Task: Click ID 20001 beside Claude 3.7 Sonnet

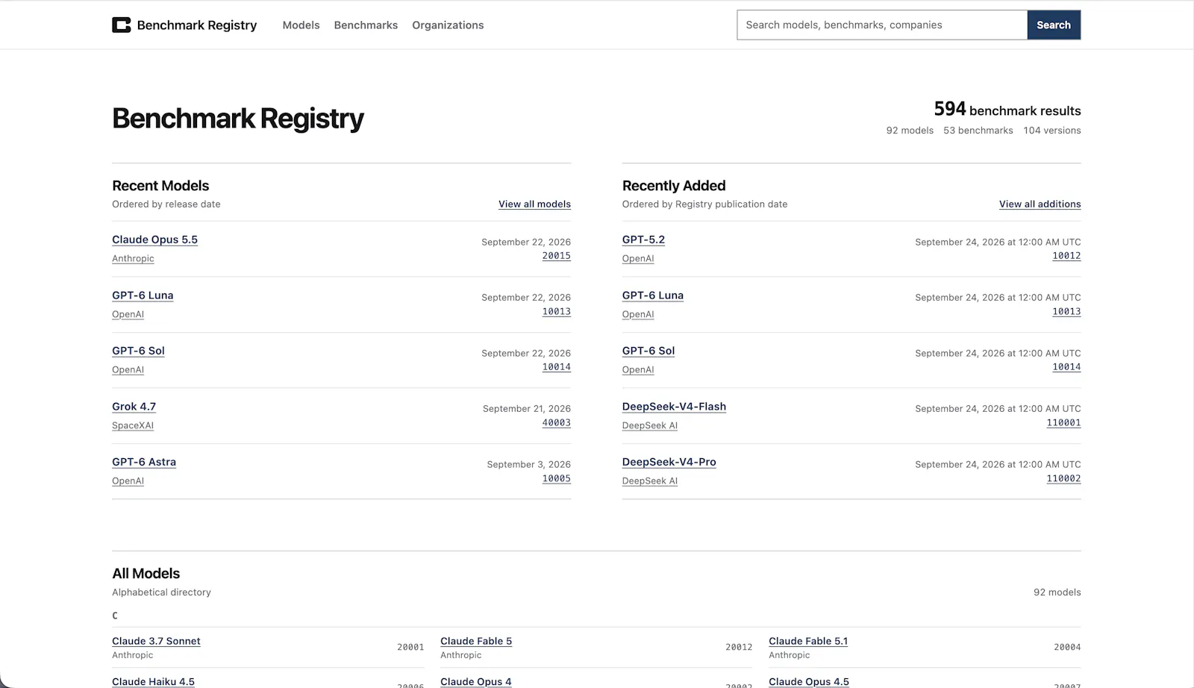Action: (x=410, y=647)
